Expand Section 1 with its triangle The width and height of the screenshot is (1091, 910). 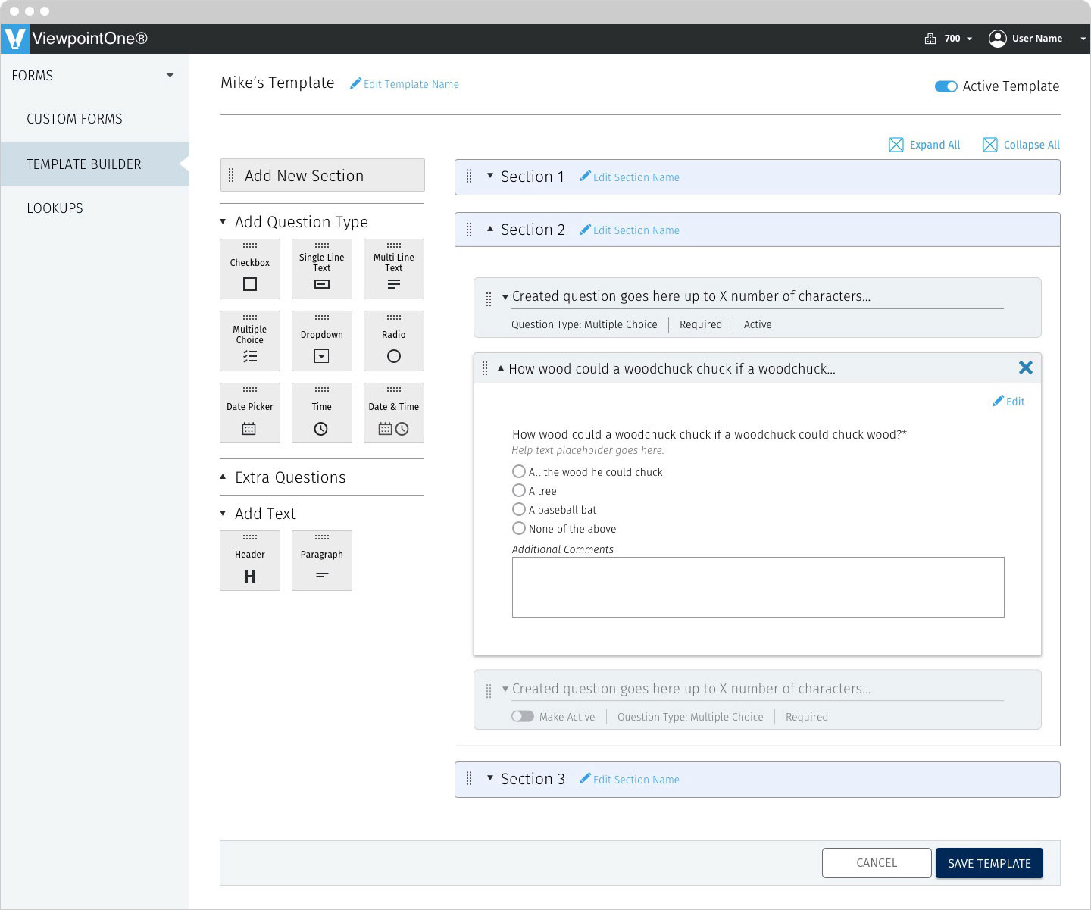click(x=490, y=176)
